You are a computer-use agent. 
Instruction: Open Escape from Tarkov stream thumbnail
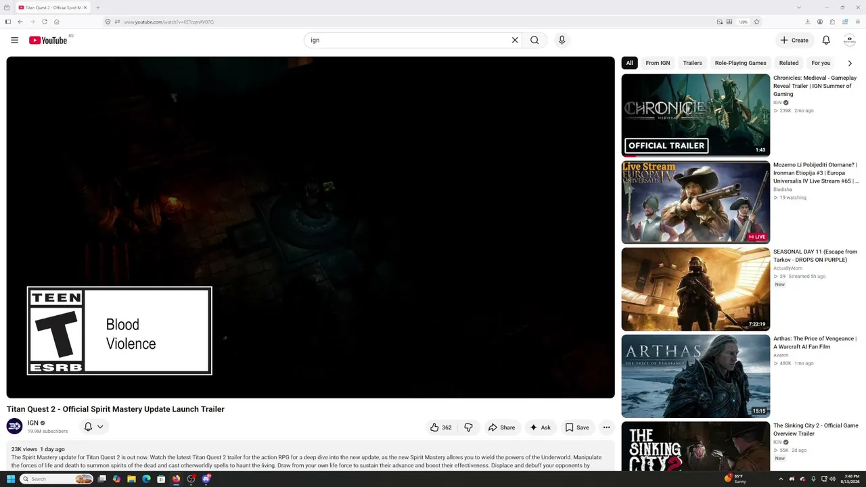pos(696,289)
